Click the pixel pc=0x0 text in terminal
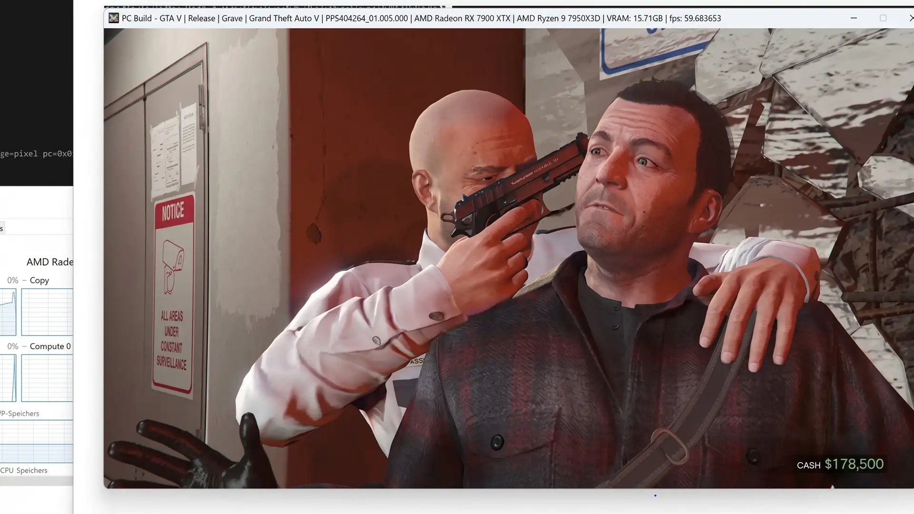Screen dimensions: 914x514 [36, 154]
